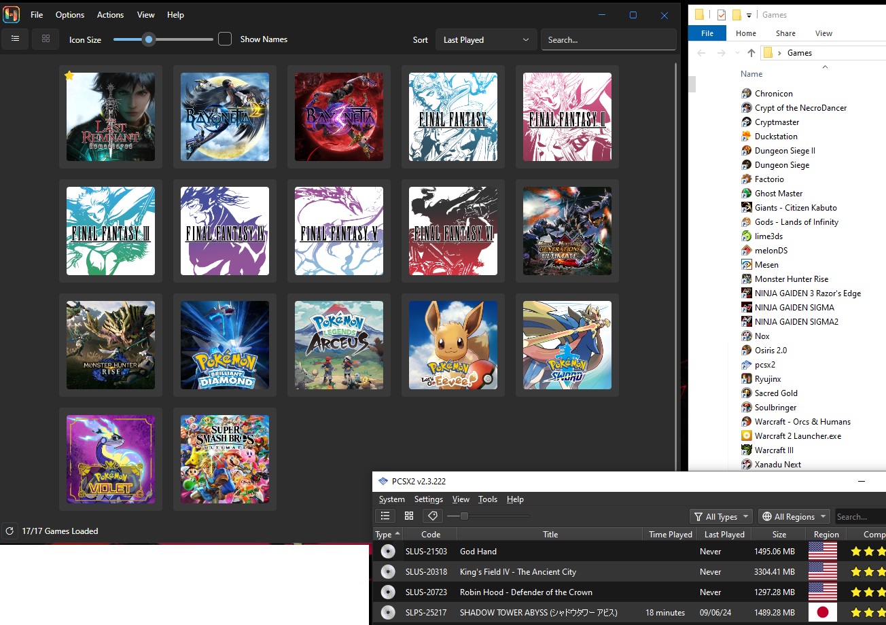The width and height of the screenshot is (886, 625).
Task: Click the launcher app logo in the title bar
Action: tap(12, 14)
